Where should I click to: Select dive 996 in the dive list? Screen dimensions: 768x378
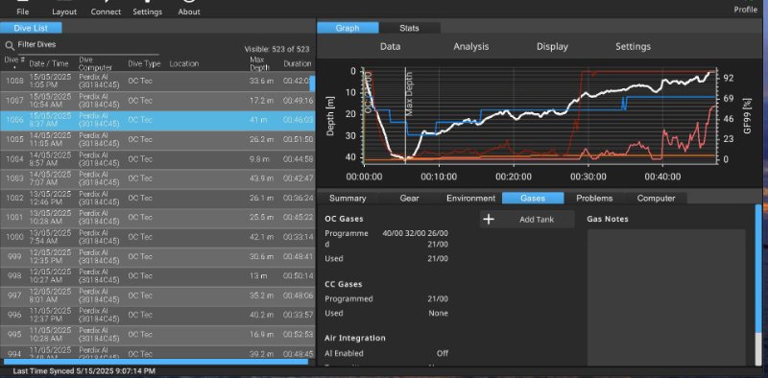click(x=156, y=315)
